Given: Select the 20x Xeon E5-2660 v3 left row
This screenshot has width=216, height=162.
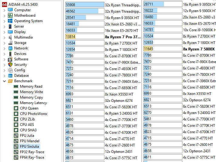Looking at the screenshot, I should click(123, 24).
